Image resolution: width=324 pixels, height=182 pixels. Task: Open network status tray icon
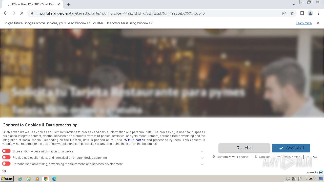[294, 179]
